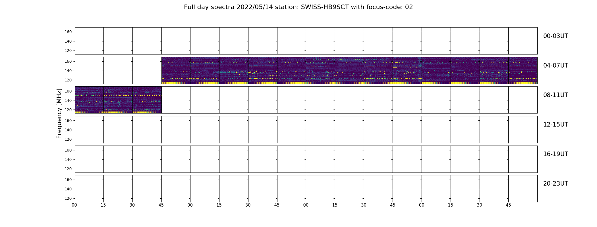Screen dimensions: 597x227
Task: Click the 120 tick of the 16-19UT row
Action: tap(68, 169)
